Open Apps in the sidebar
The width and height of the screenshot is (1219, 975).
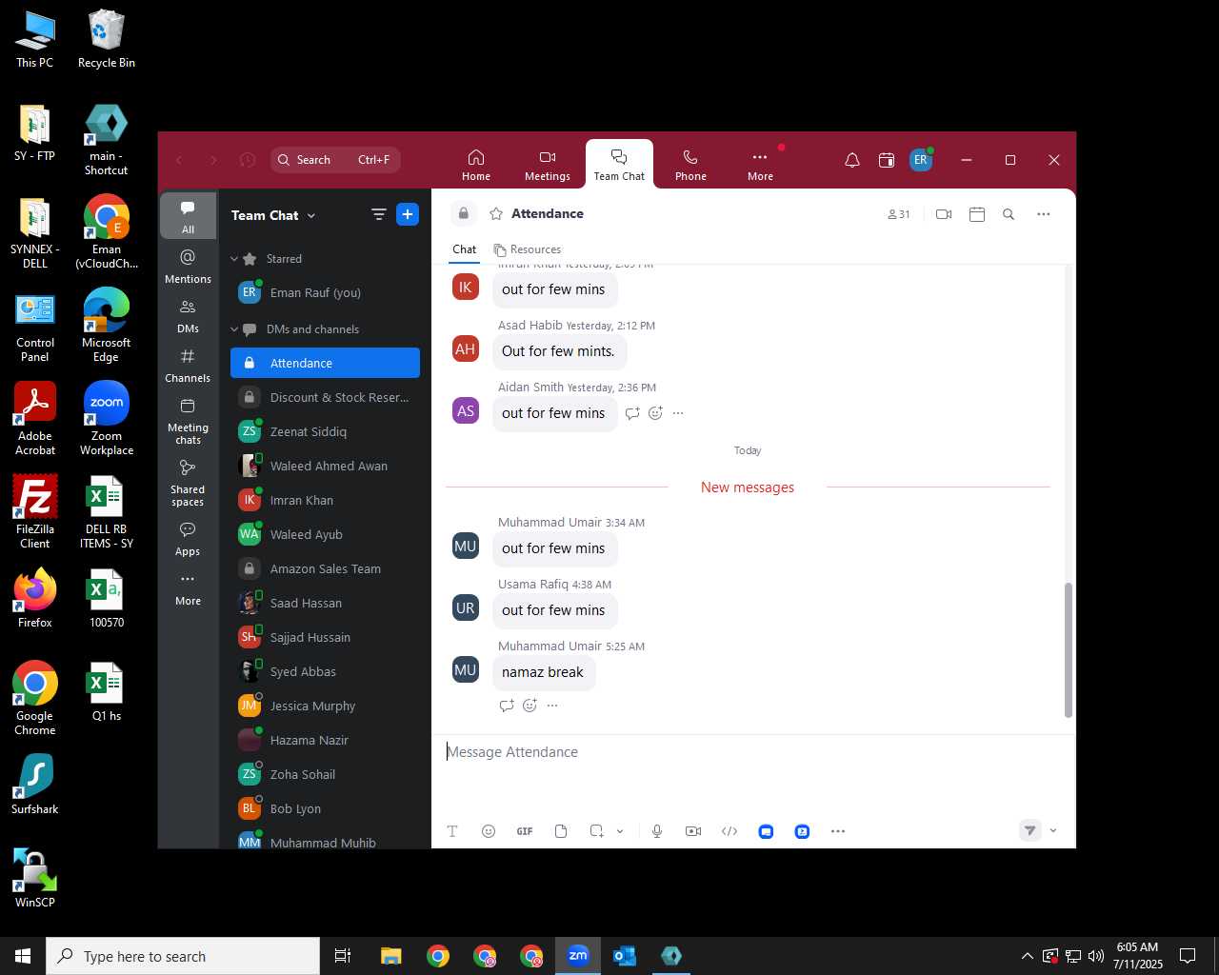coord(188,539)
